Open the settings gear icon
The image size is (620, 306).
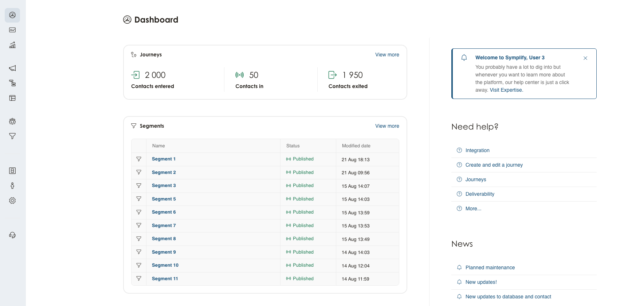12,200
